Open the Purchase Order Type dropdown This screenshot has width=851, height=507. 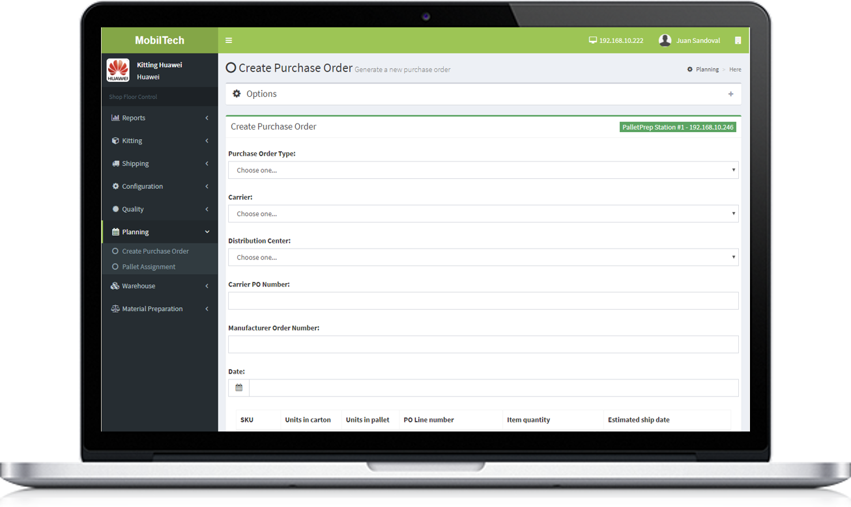483,171
